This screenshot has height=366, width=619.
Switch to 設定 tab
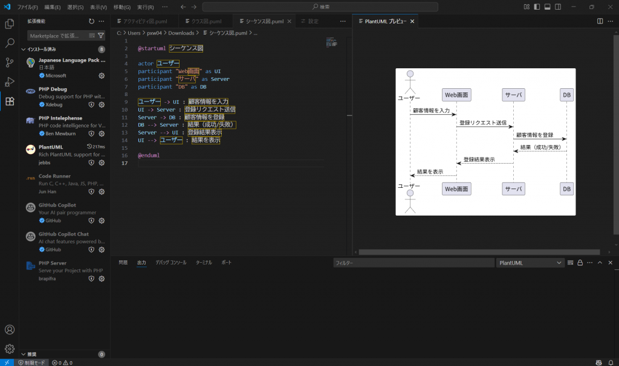point(313,21)
